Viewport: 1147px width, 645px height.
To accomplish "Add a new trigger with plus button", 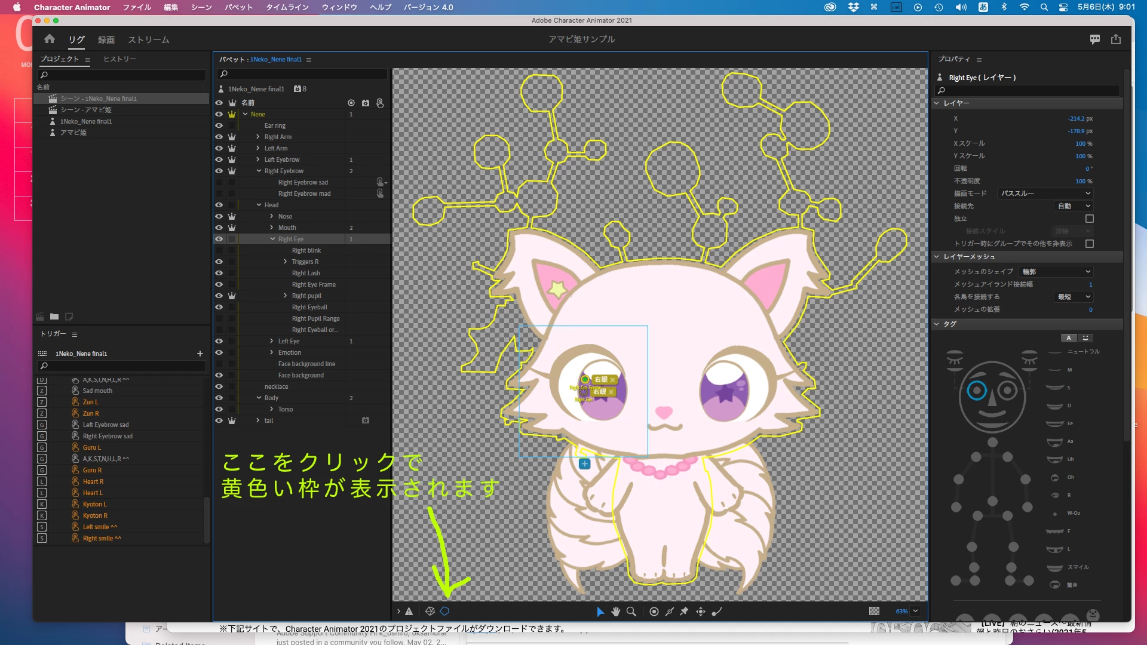I will pos(200,354).
